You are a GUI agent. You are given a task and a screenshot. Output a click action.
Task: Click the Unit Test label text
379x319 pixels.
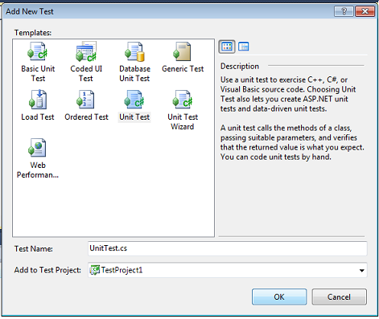pyautogui.click(x=134, y=117)
